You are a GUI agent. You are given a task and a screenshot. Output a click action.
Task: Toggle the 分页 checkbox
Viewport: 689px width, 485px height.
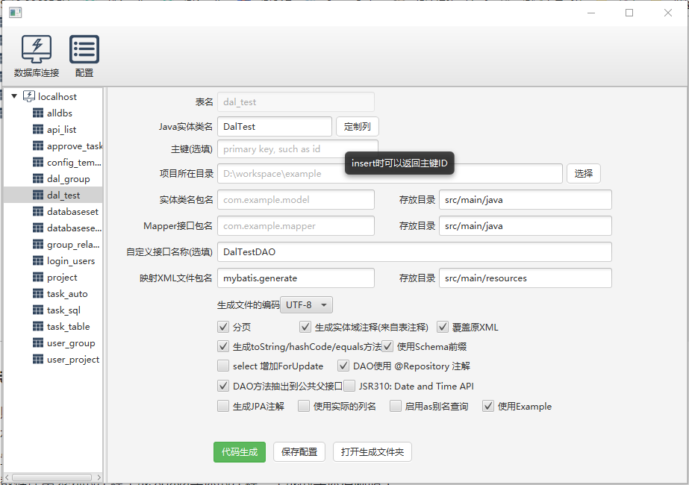point(223,327)
